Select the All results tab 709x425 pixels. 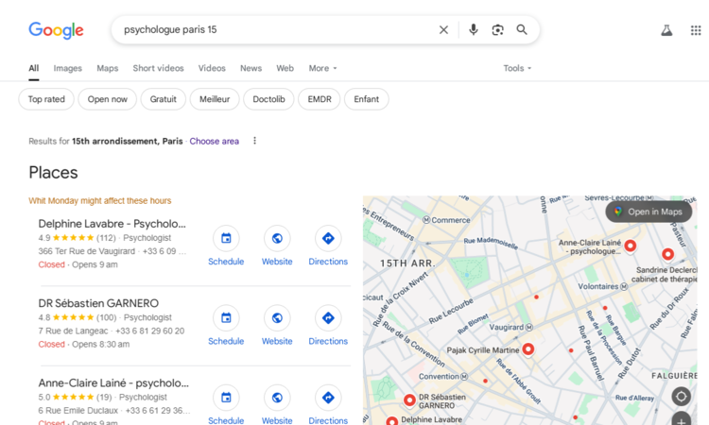pyautogui.click(x=33, y=68)
